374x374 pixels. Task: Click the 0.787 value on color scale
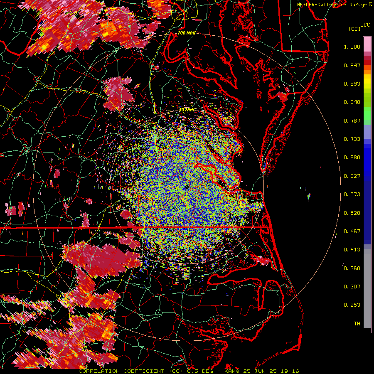click(352, 121)
